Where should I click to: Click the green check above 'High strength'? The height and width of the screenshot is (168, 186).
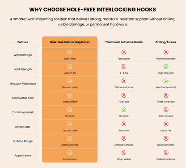point(166,67)
